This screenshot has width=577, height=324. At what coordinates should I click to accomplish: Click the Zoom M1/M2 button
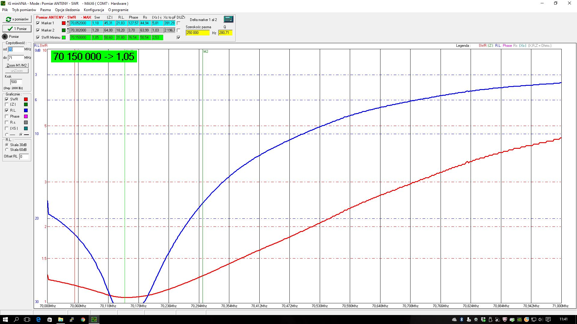17,65
